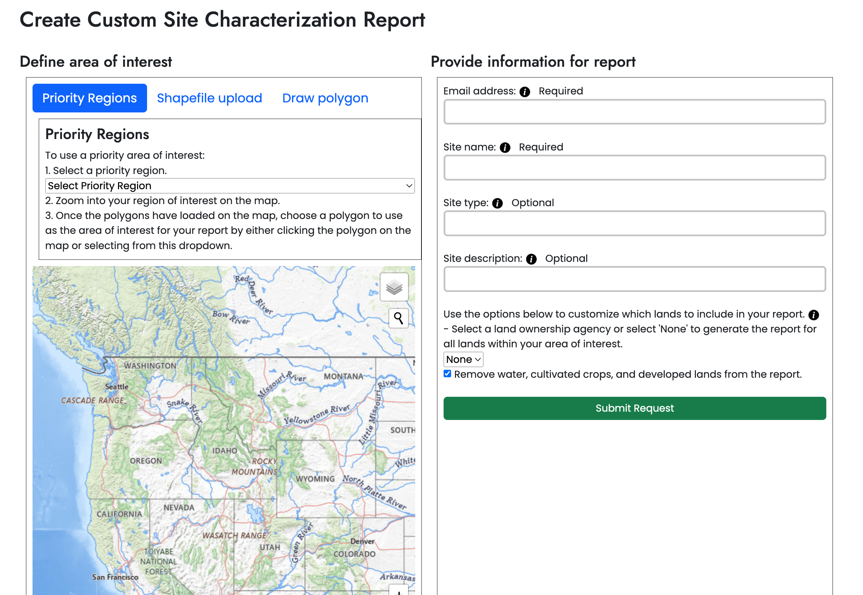The height and width of the screenshot is (595, 863).
Task: Click the Site description info icon
Action: coord(531,259)
